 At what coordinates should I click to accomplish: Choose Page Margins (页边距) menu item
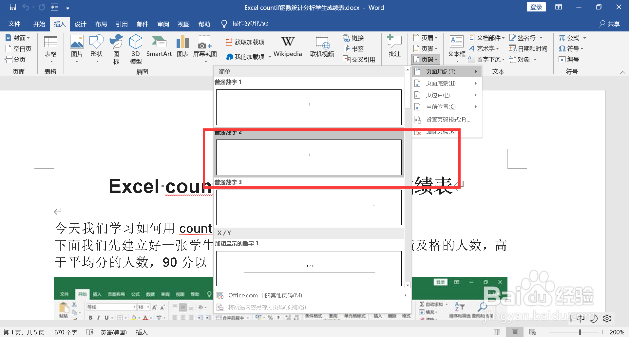(447, 95)
